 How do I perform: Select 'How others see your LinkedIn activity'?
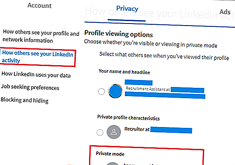[38, 57]
